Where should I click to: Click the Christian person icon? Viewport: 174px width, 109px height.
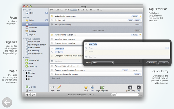(26, 73)
